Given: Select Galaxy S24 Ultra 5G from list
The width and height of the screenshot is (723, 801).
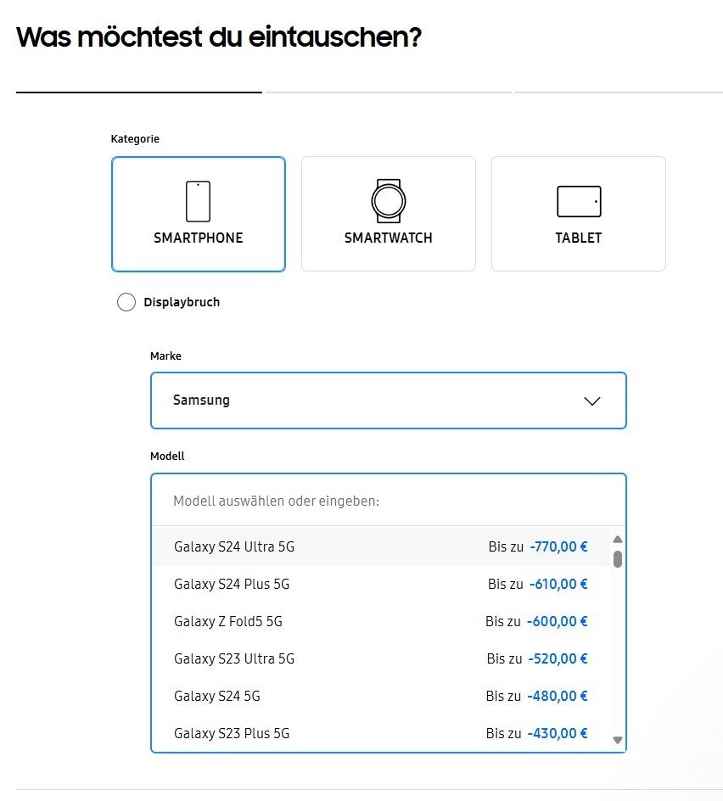Looking at the screenshot, I should pyautogui.click(x=234, y=547).
